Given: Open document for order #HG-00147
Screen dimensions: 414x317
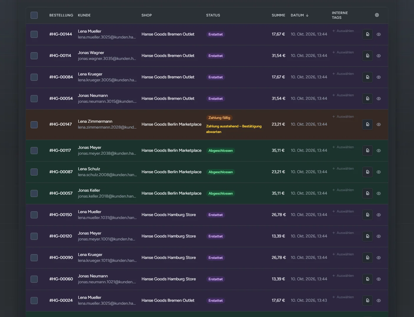Looking at the screenshot, I should coord(368,124).
